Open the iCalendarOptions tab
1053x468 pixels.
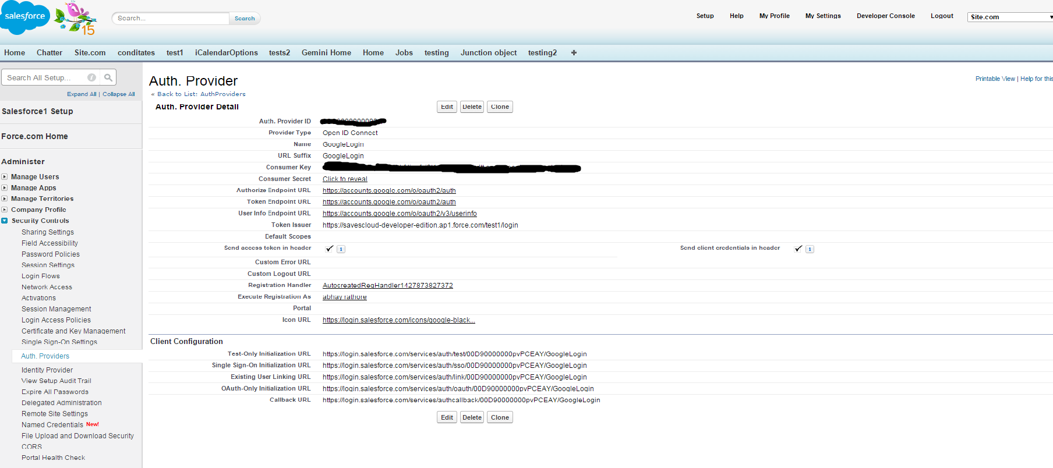(227, 52)
